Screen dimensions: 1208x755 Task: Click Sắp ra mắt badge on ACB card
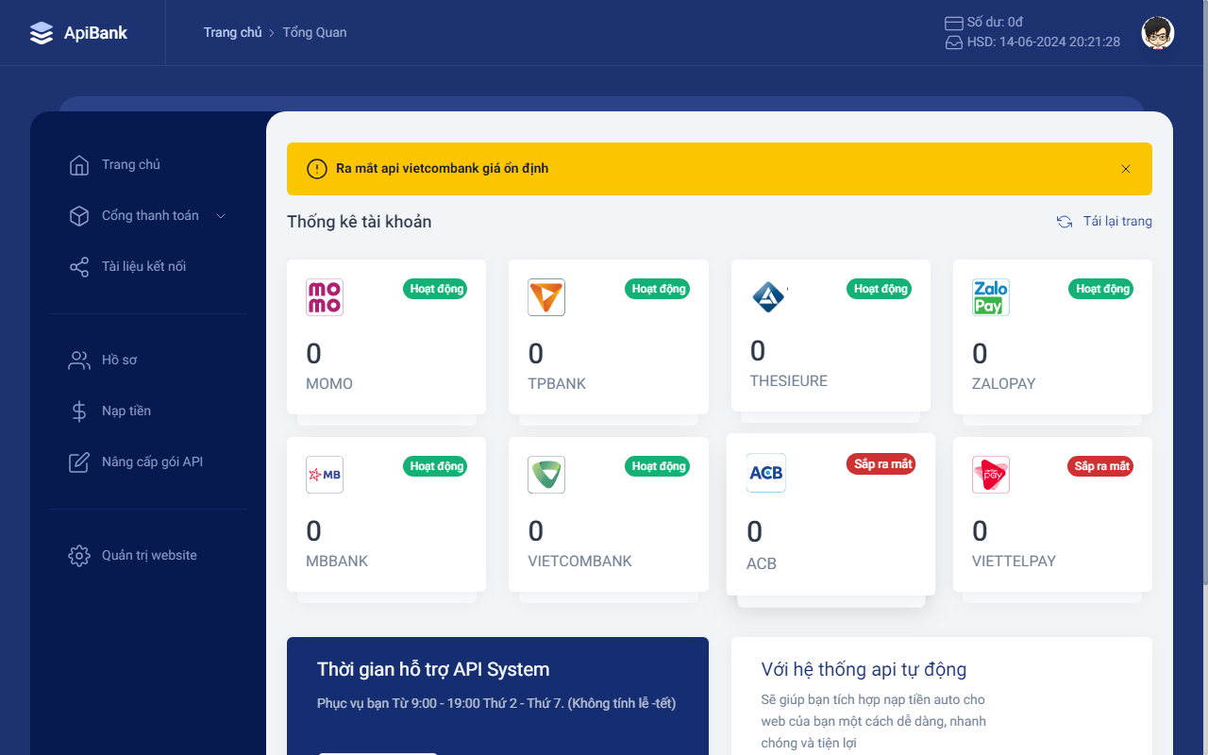[882, 464]
